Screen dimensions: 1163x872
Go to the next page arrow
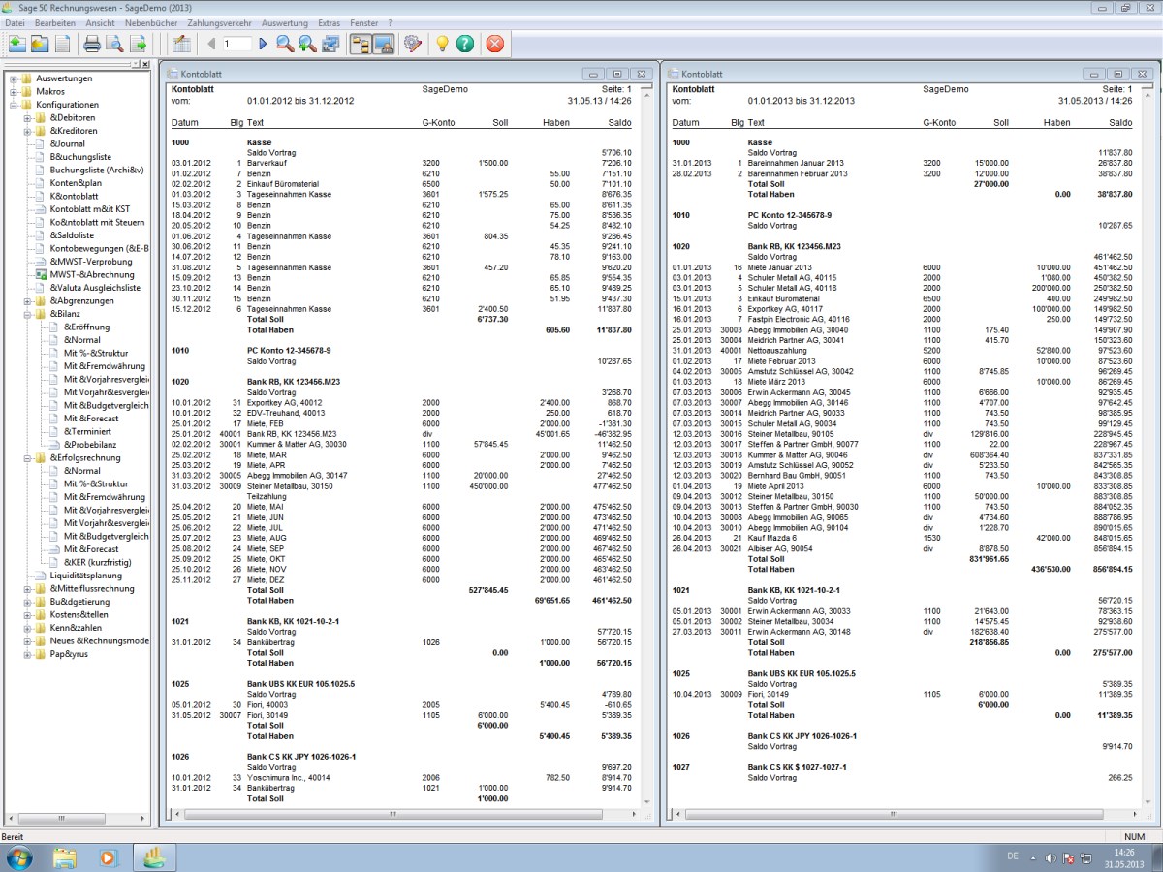(x=263, y=44)
